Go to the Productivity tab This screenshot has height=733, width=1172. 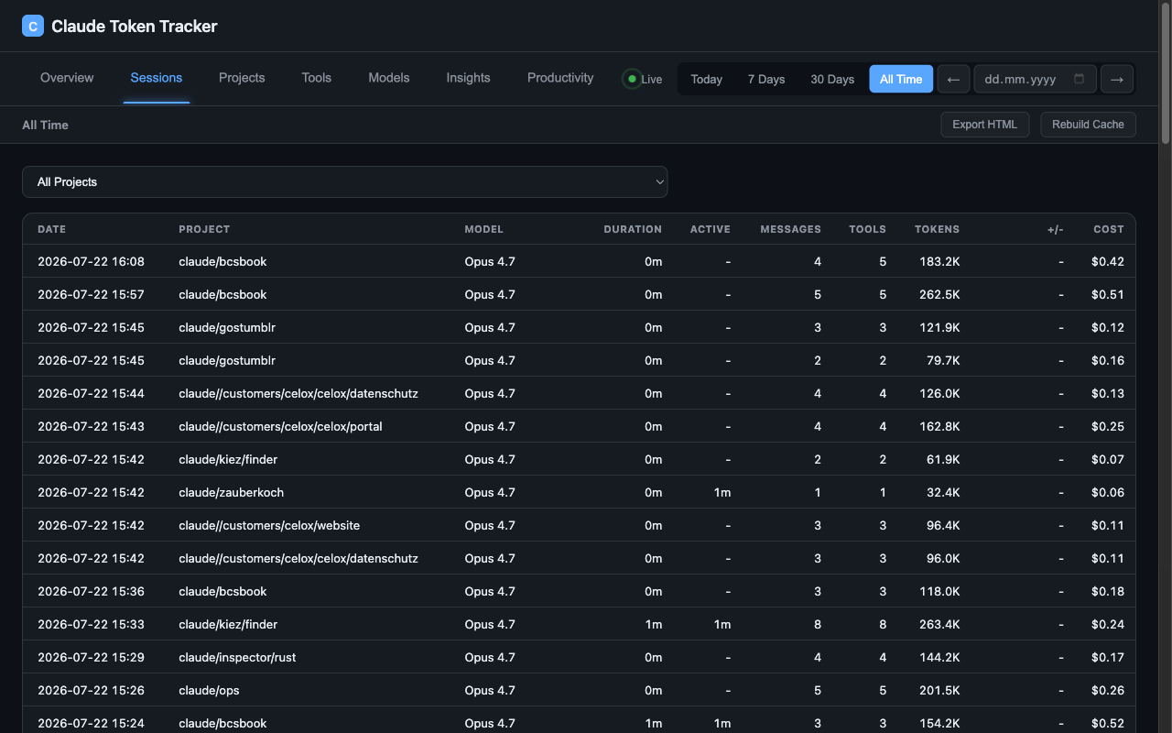pyautogui.click(x=560, y=78)
